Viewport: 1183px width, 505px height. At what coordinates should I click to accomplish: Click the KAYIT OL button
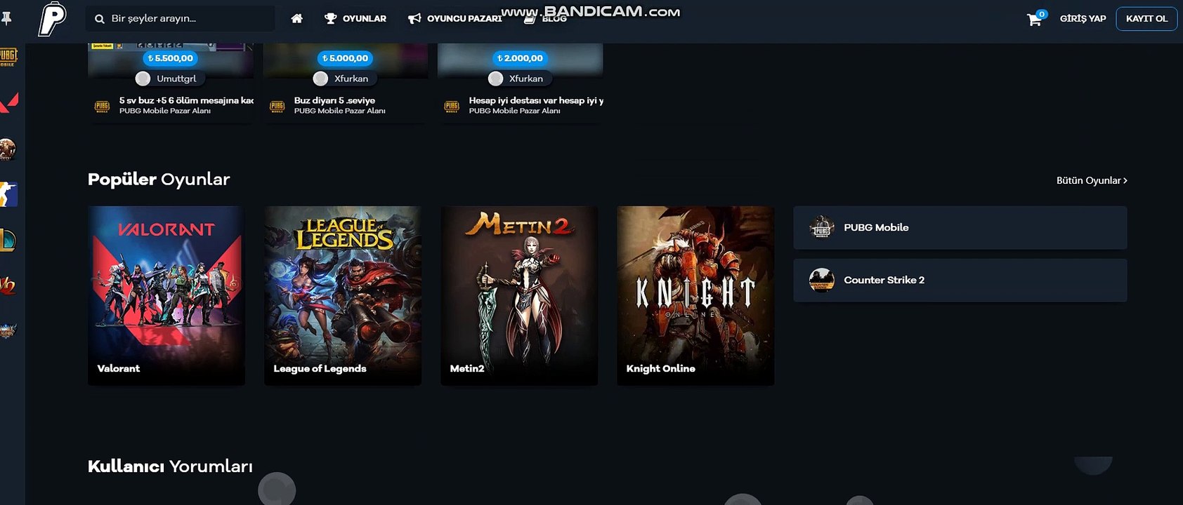(x=1146, y=18)
